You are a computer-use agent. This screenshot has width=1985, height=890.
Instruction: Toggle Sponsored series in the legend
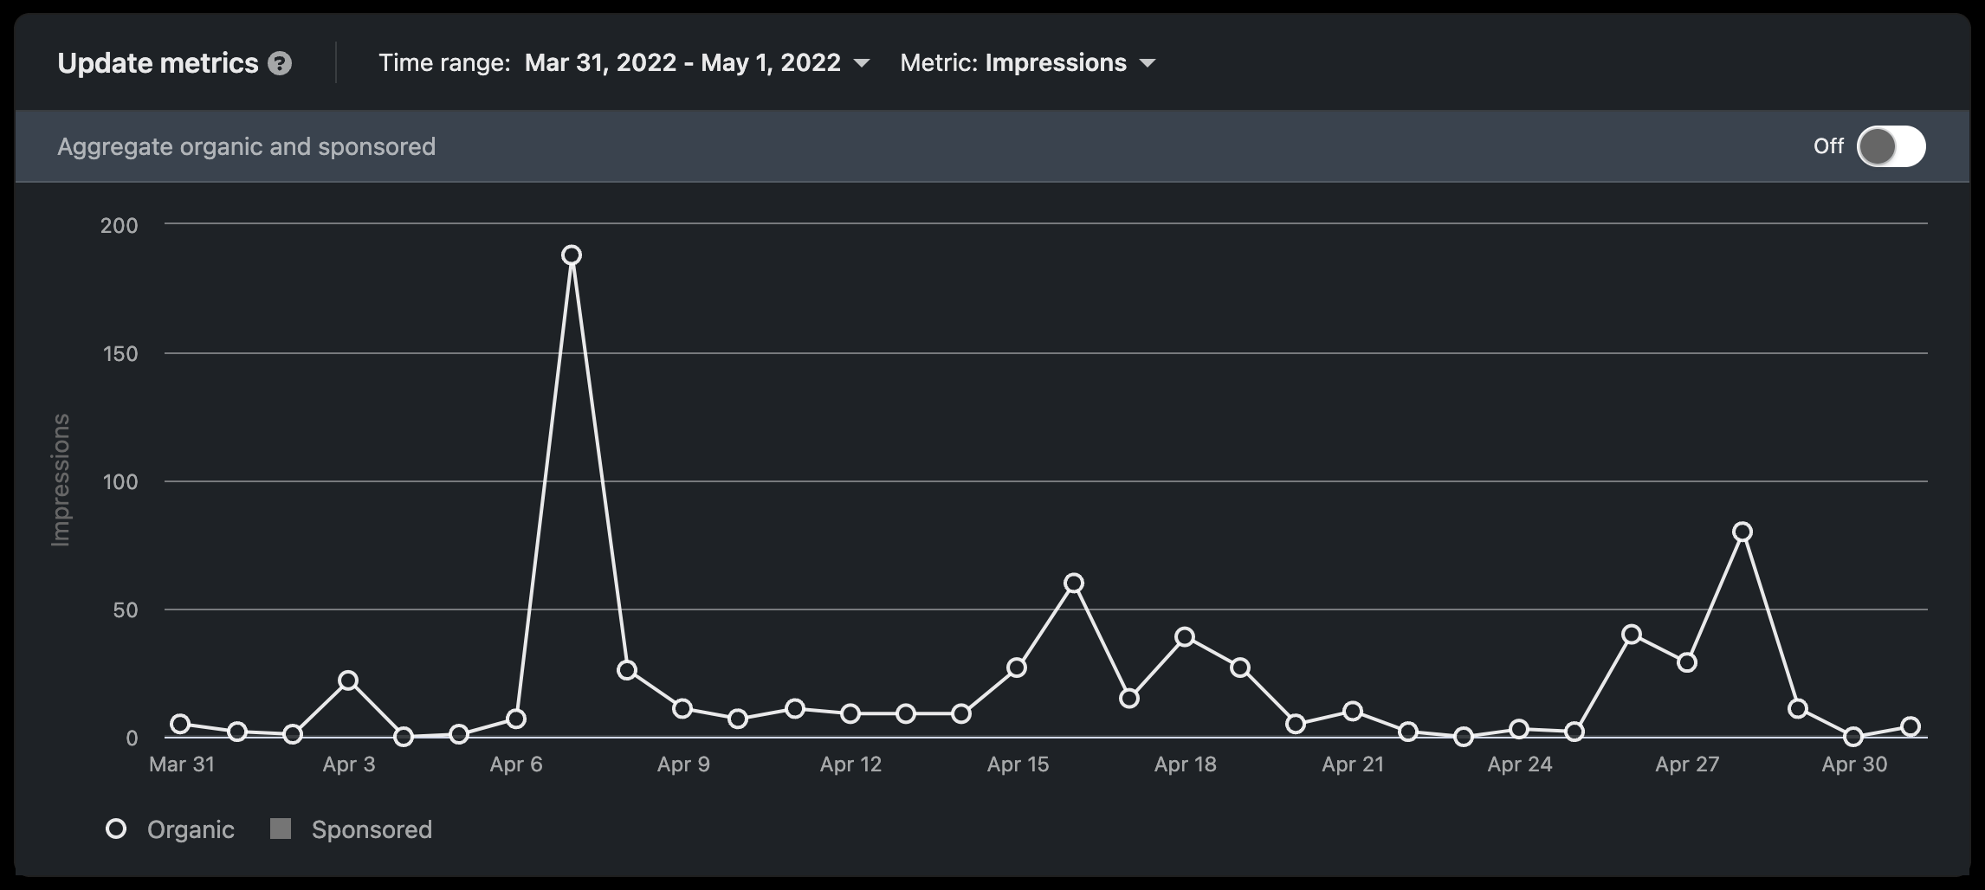pyautogui.click(x=351, y=829)
